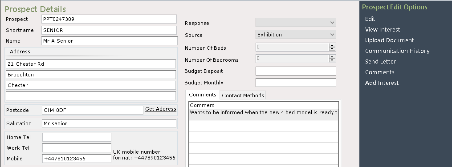Click the Get Address link

[x=161, y=109]
